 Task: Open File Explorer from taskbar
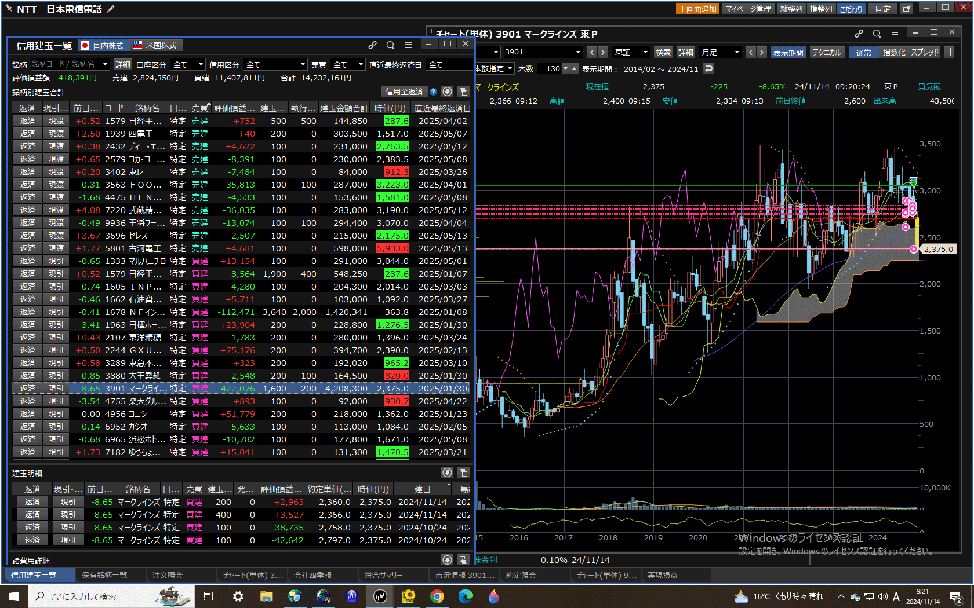coord(267,596)
